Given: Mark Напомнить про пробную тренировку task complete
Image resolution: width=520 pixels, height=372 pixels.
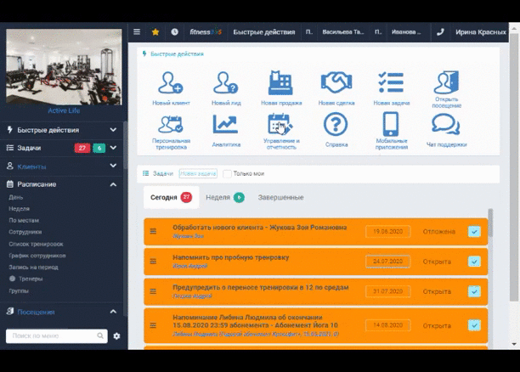Looking at the screenshot, I should tap(474, 262).
